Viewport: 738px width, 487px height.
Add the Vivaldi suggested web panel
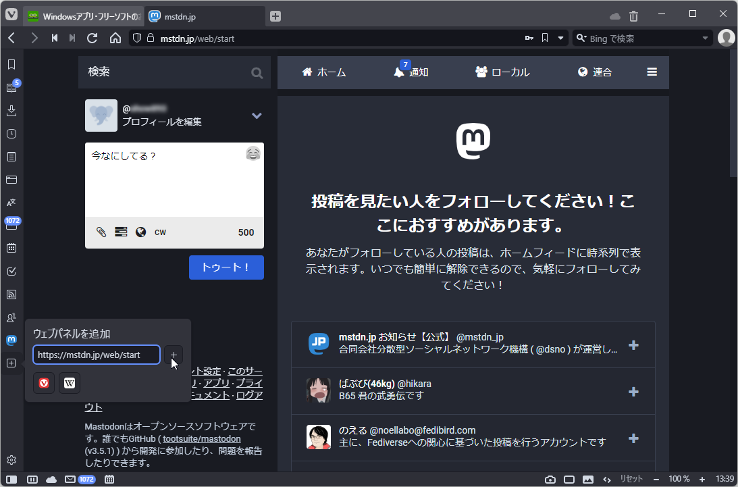(x=44, y=383)
